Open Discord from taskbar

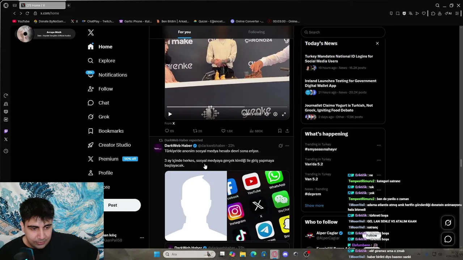(x=285, y=254)
